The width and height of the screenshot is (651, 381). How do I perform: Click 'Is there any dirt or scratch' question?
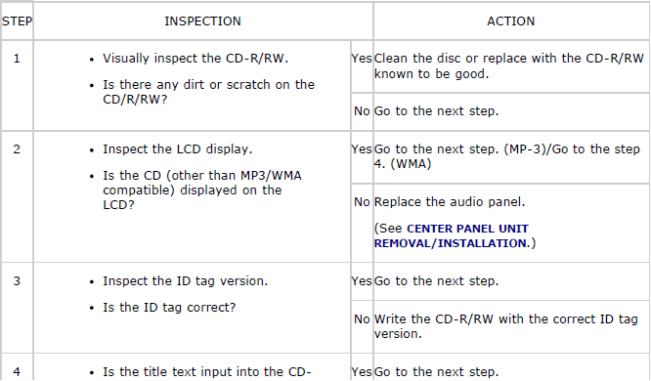coord(209,92)
